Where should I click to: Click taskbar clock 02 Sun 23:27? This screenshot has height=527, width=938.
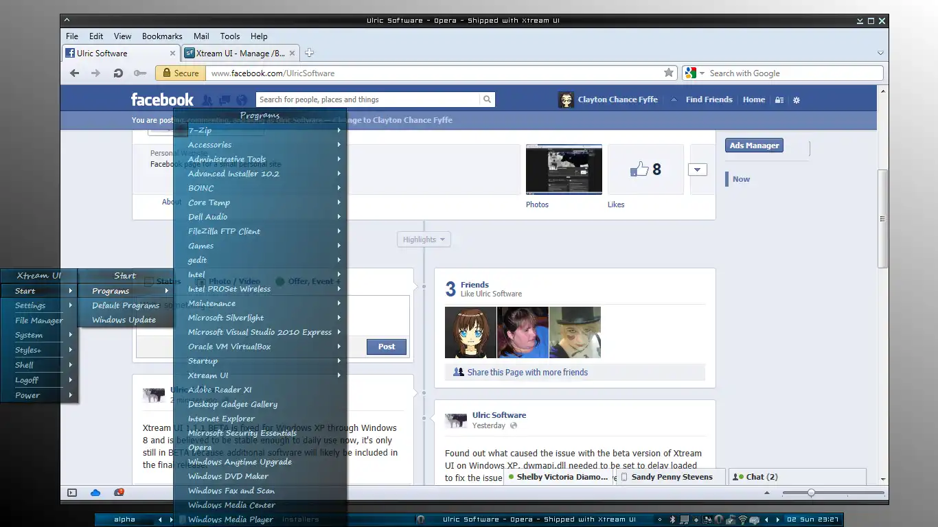813,519
